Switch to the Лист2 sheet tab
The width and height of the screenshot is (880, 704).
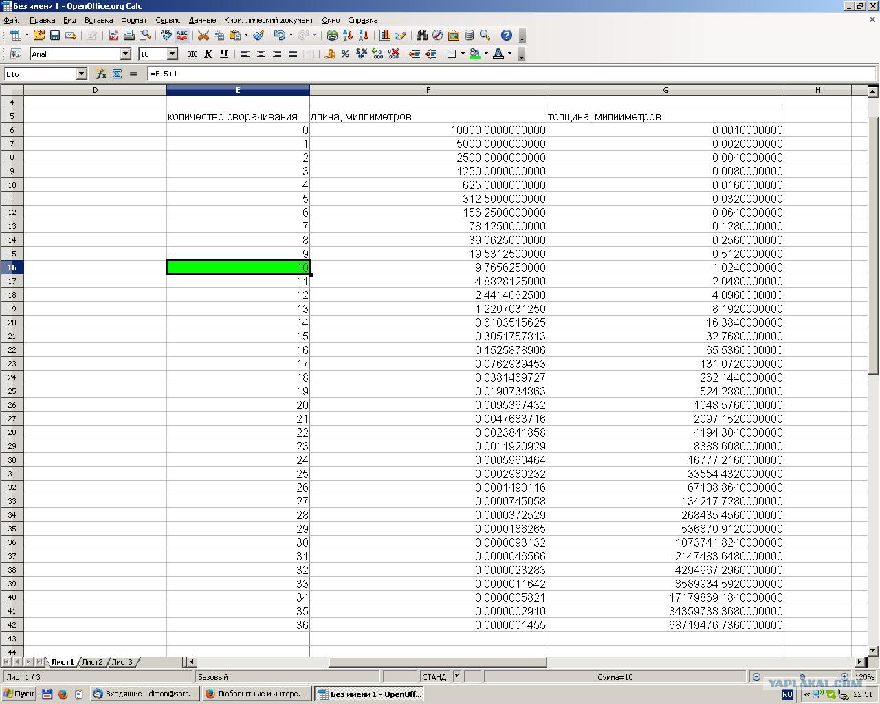tap(91, 662)
